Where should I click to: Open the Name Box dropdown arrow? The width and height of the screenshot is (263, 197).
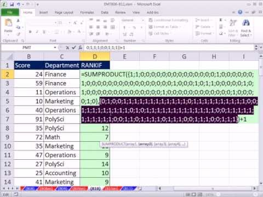pos(55,48)
